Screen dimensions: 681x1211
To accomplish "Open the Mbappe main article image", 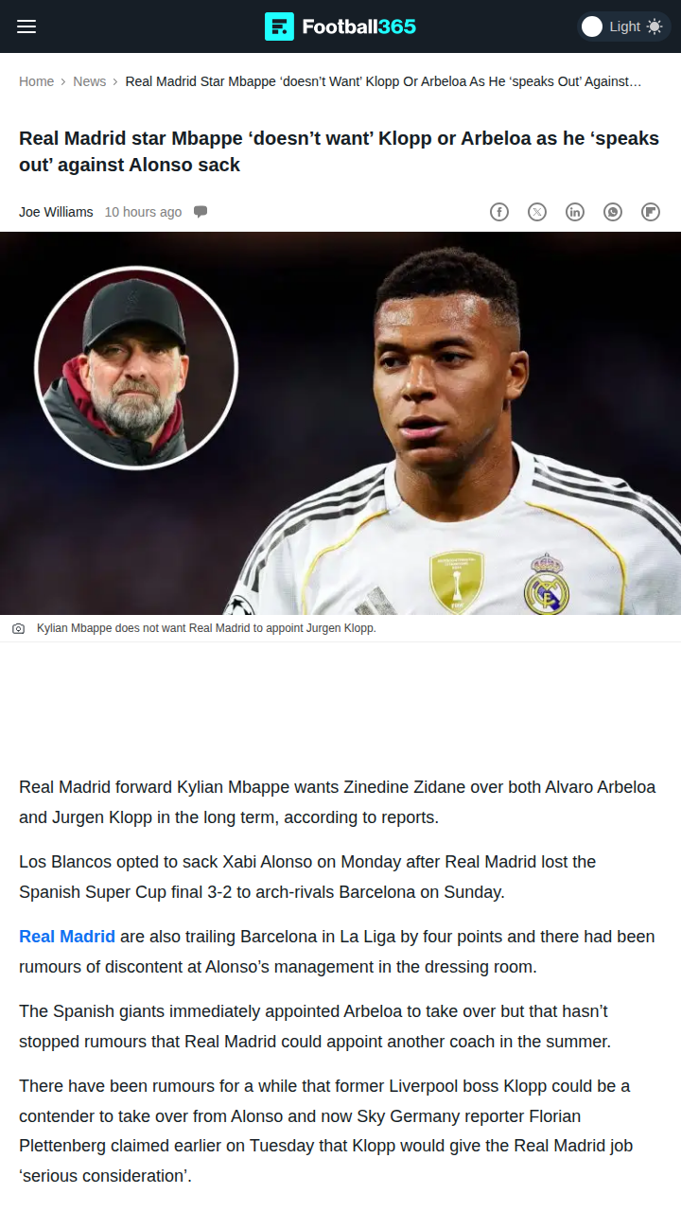I will tap(340, 423).
